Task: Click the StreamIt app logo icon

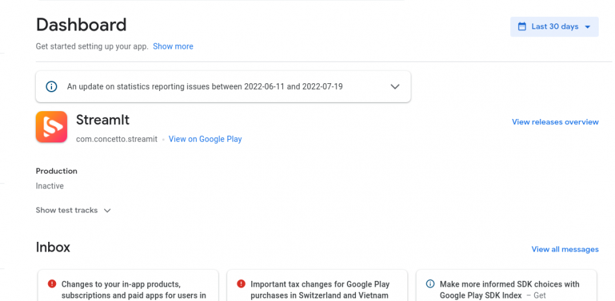Action: point(51,127)
